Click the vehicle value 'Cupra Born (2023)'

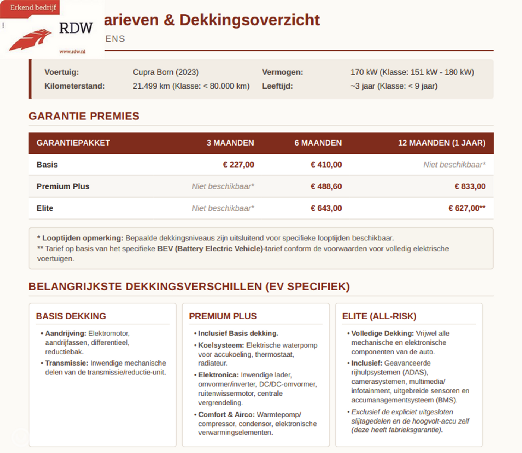[x=166, y=72]
